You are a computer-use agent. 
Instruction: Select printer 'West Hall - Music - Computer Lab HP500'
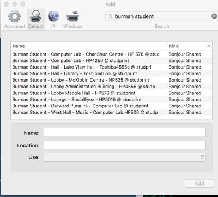pyautogui.click(x=111, y=112)
